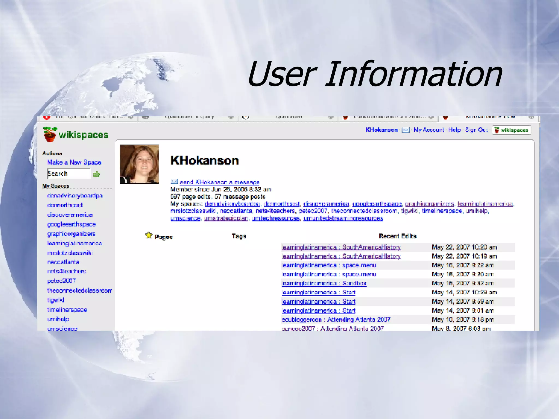
Task: Open graphicorganizers in My Spaces sidebar
Action: pyautogui.click(x=71, y=234)
